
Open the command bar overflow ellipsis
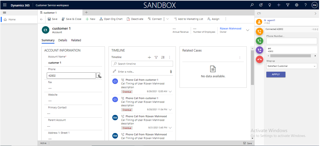coord(225,19)
